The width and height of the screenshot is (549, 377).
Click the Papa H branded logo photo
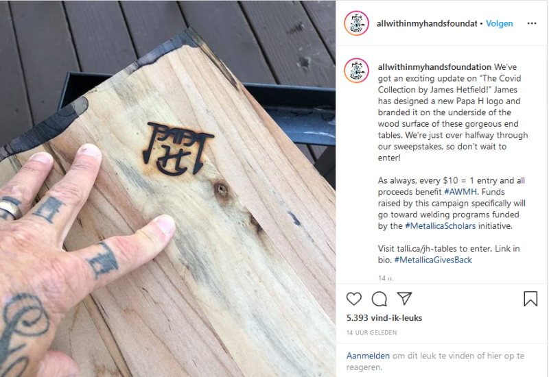[x=178, y=149]
